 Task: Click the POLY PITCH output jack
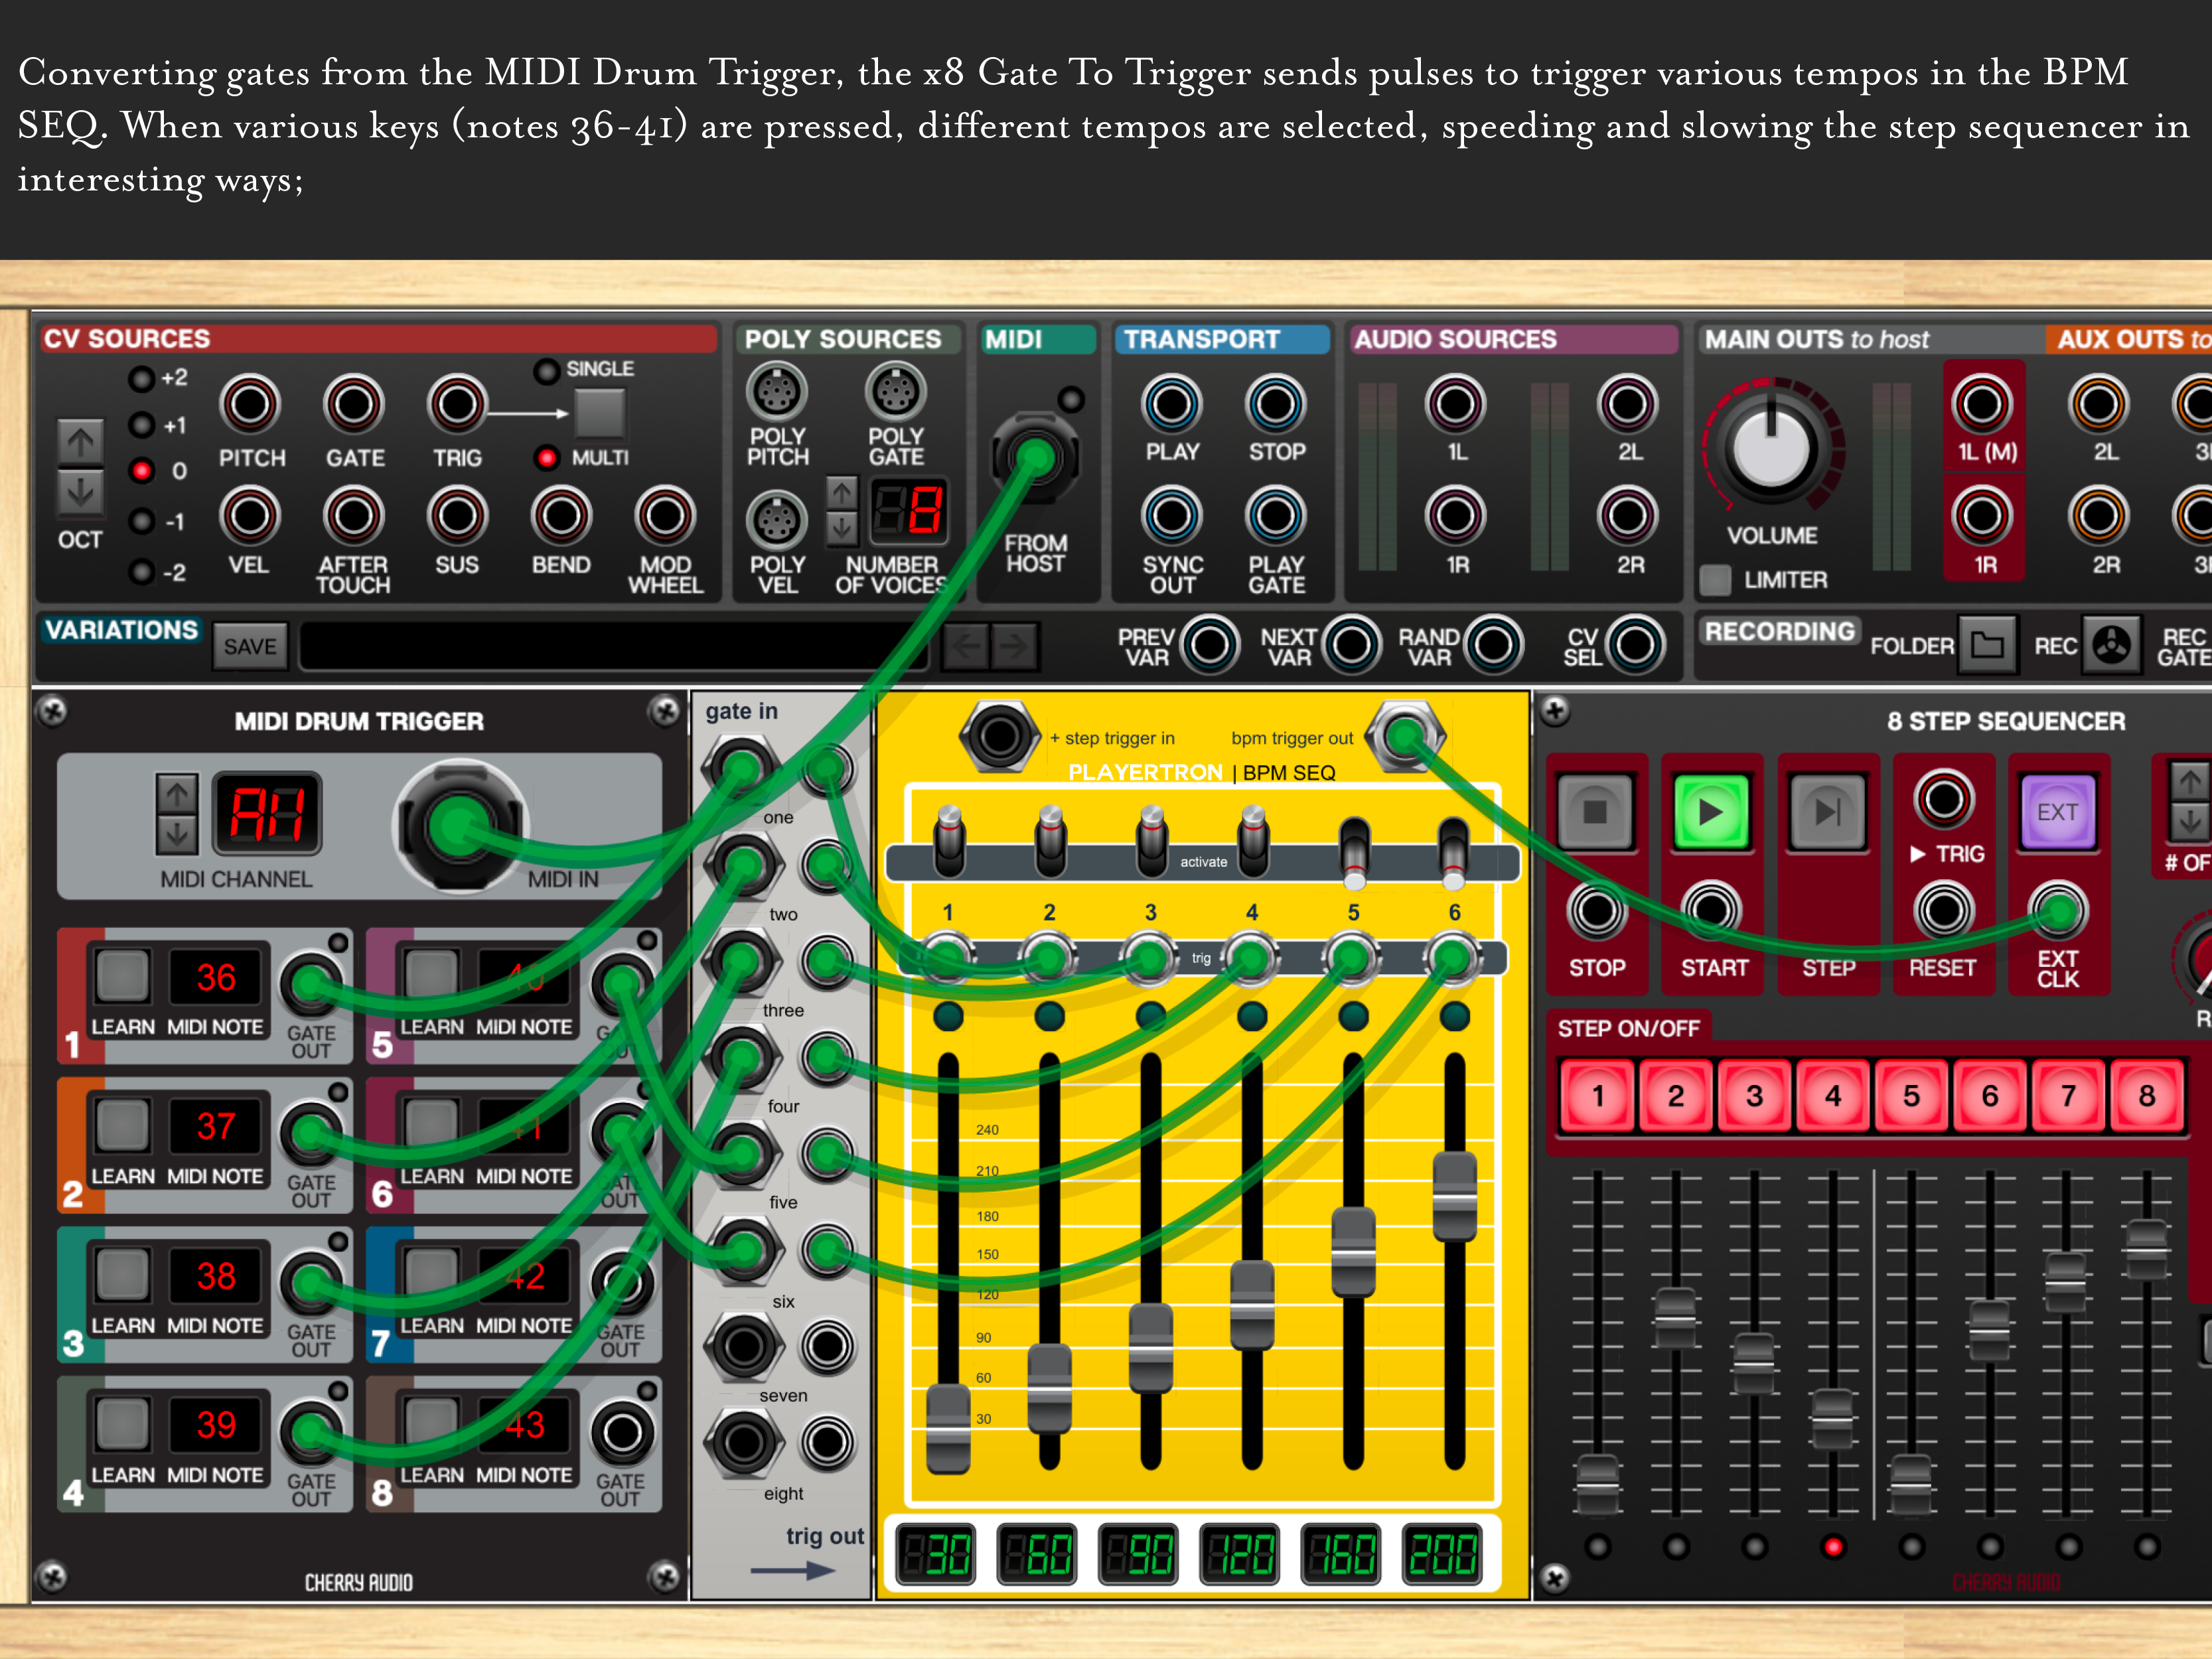click(777, 392)
